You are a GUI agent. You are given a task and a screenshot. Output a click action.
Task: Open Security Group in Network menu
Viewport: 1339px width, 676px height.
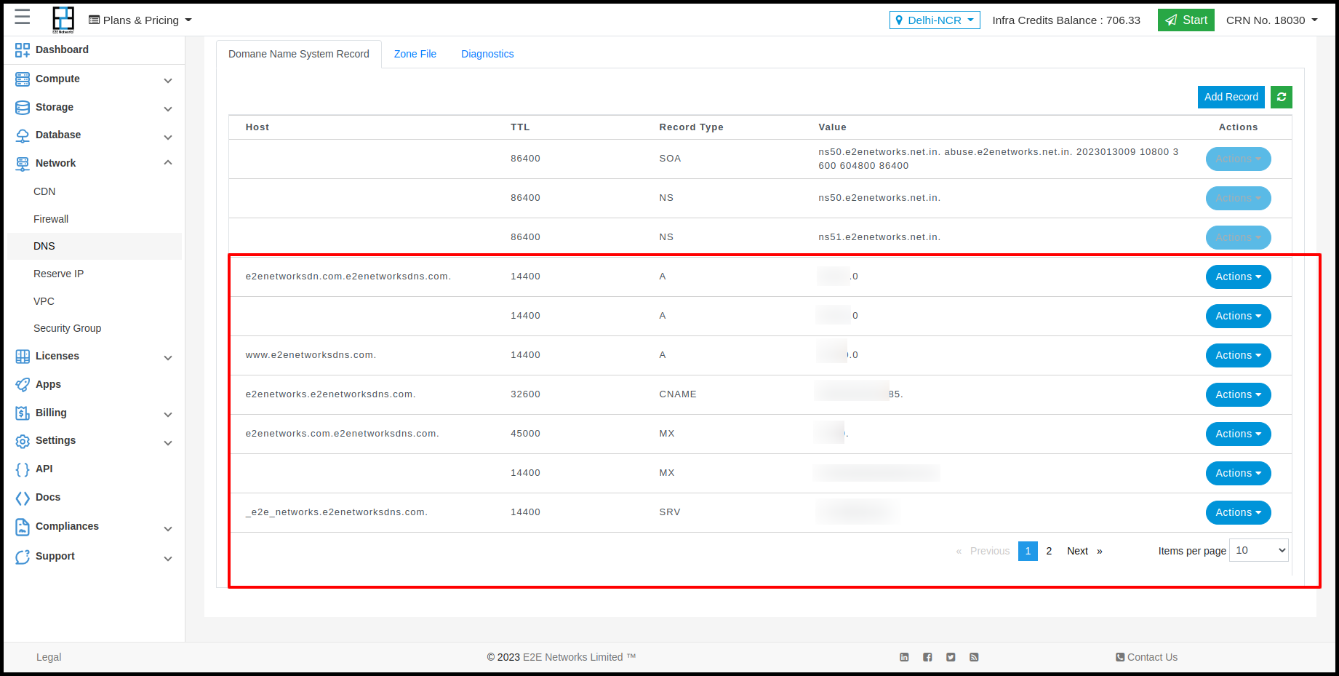pos(67,328)
